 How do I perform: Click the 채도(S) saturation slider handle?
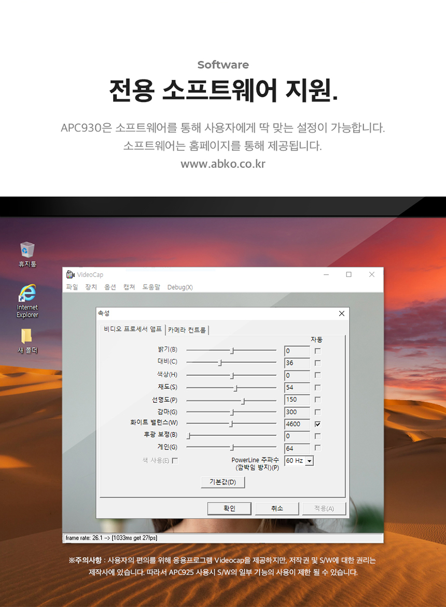(x=235, y=388)
